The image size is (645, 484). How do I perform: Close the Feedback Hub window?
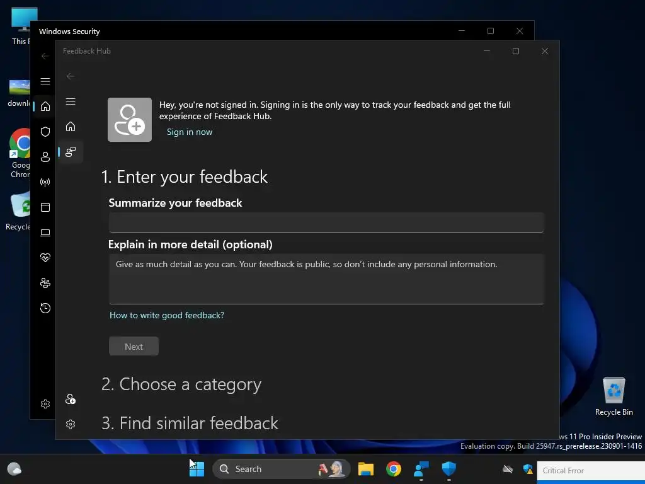pos(545,51)
